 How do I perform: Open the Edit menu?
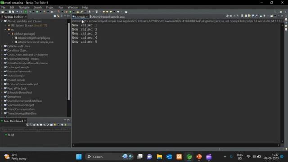(12, 7)
